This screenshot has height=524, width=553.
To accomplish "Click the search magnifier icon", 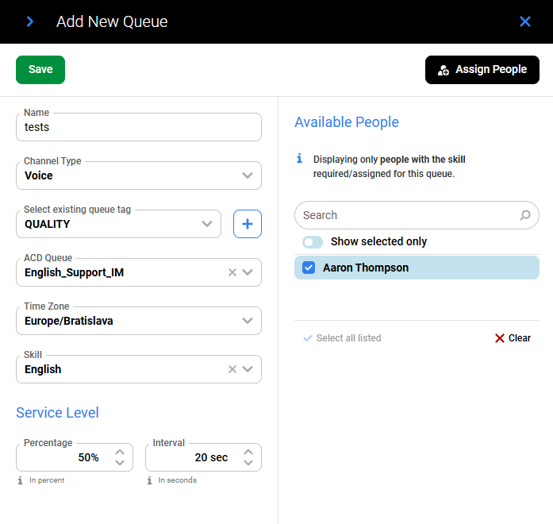I will [525, 215].
